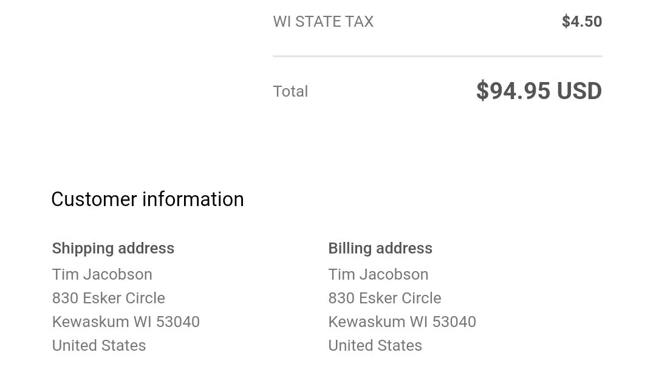This screenshot has height=386, width=656.
Task: Select the $94.95 USD total amount
Action: [x=539, y=91]
